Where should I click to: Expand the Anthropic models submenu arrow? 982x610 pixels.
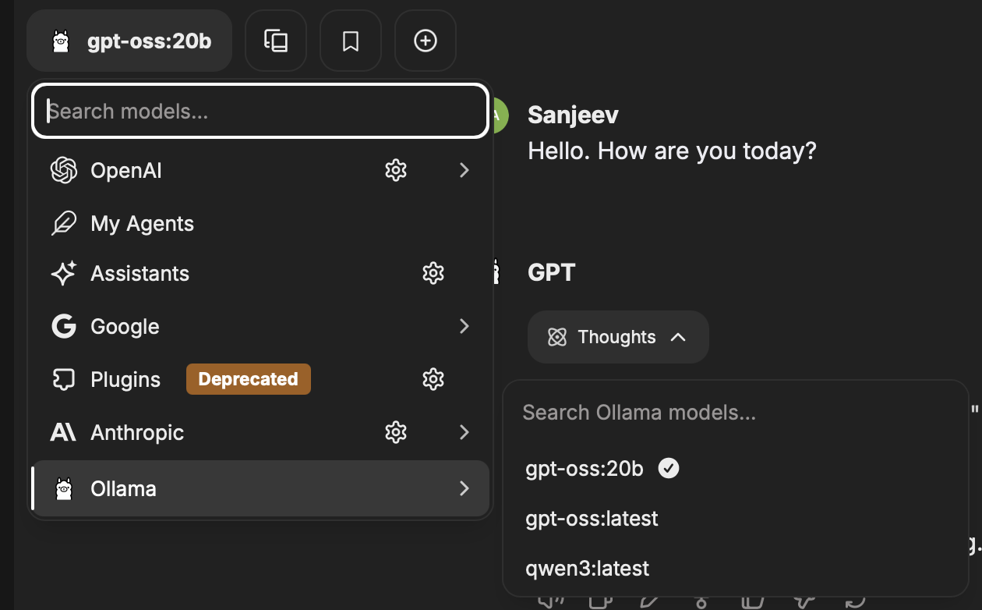tap(465, 432)
